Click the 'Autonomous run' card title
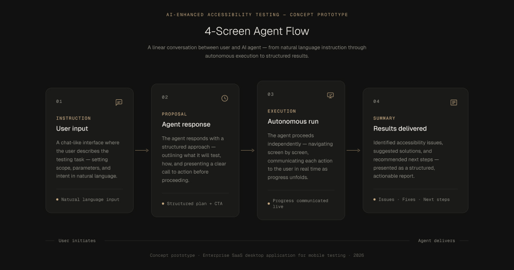Viewport: 514px width, 270px height. tap(293, 121)
